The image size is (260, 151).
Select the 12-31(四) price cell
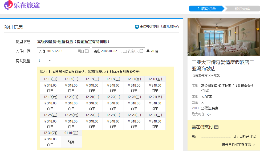[x=50, y=142]
